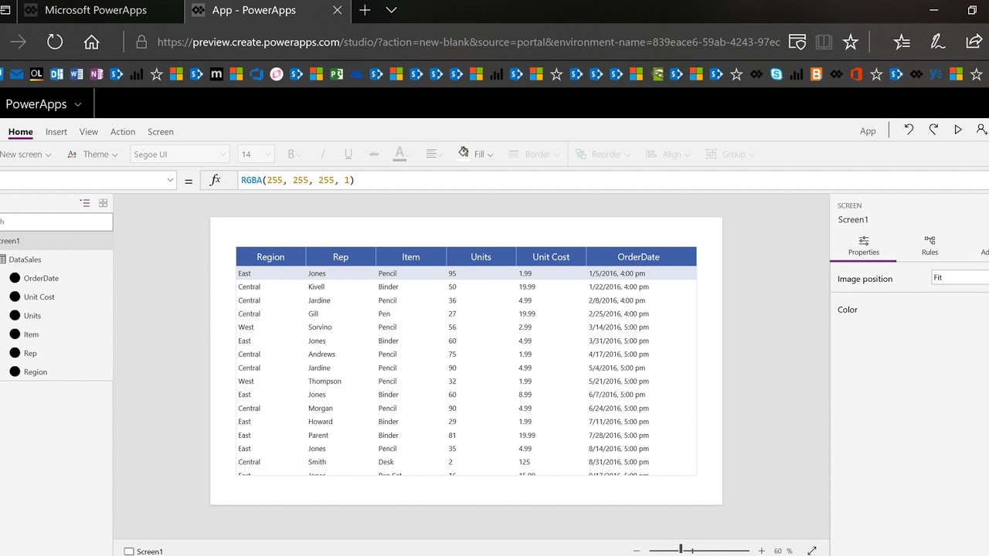Viewport: 989px width, 556px height.
Task: Click the Units column header
Action: click(x=481, y=257)
